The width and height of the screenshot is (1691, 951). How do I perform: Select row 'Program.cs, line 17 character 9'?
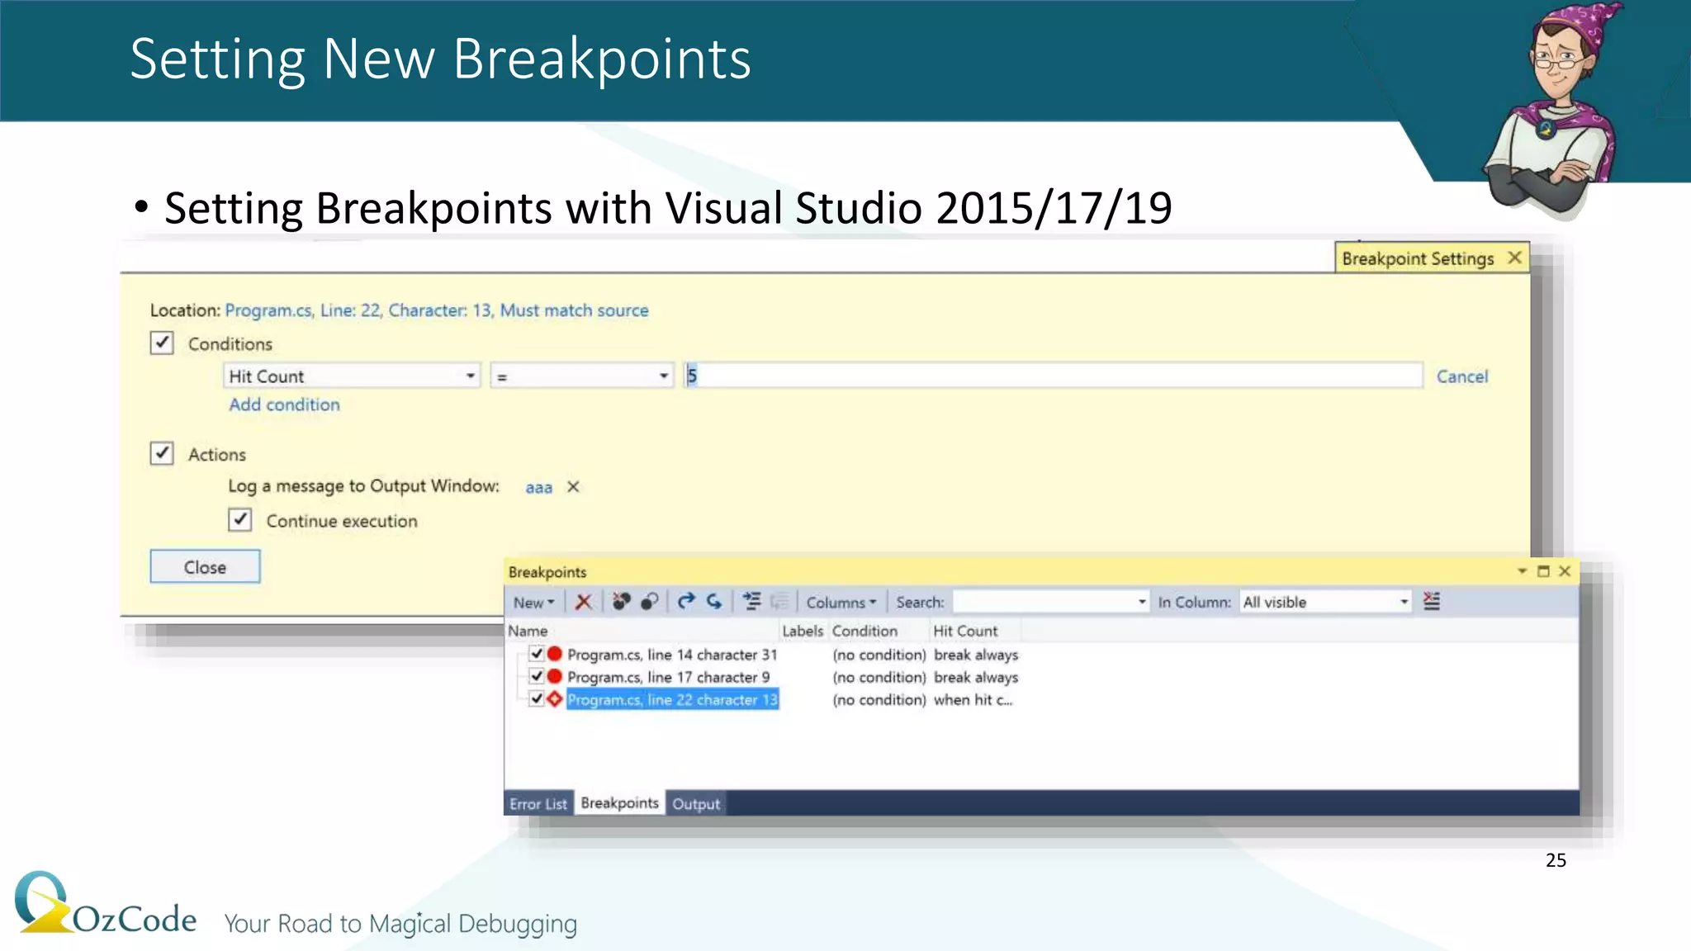coord(668,677)
